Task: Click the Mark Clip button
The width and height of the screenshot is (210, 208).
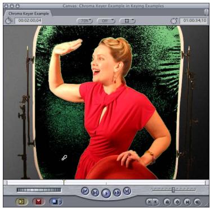Action: pos(187,202)
